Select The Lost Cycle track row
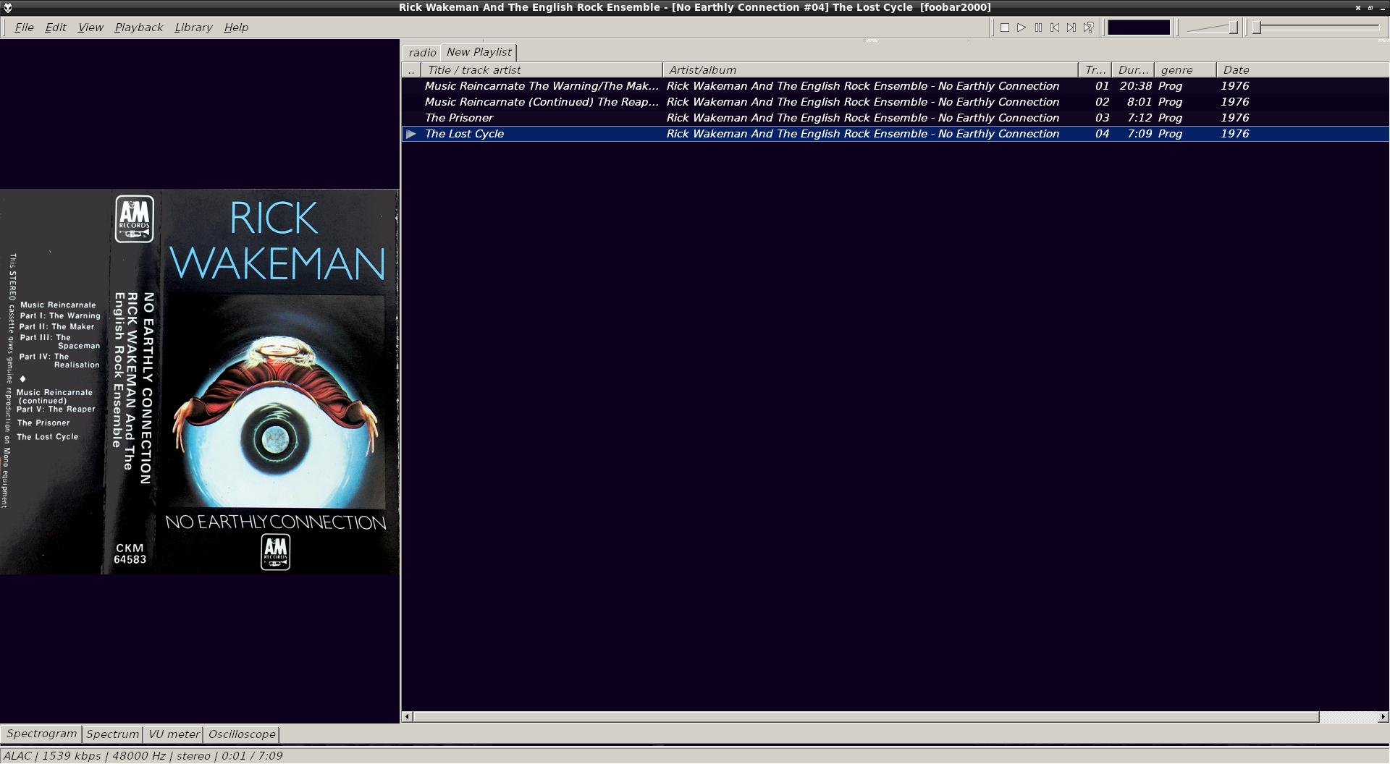The height and width of the screenshot is (764, 1390). tap(896, 134)
